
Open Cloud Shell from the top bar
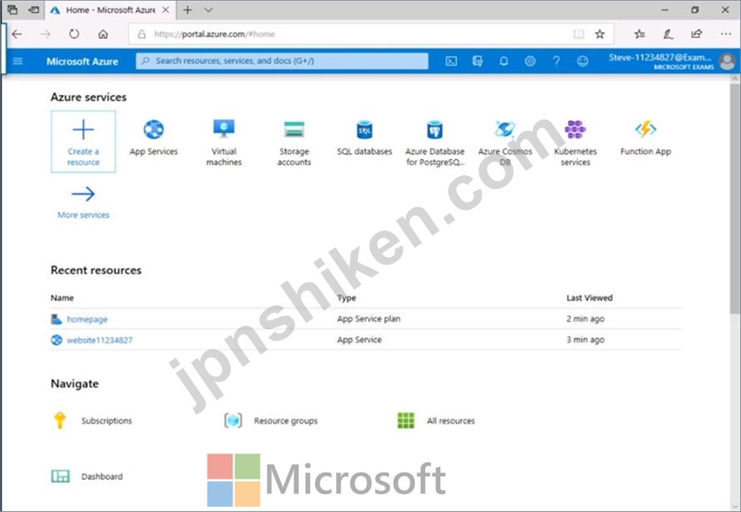(452, 61)
